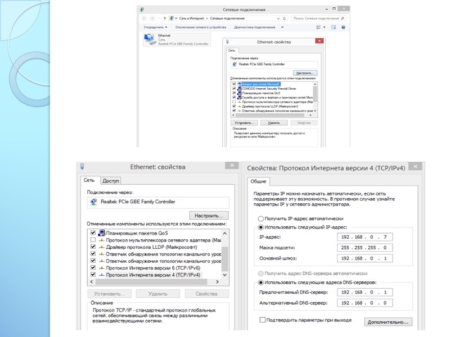Screen dimensions: 450x337
Task: Select Служба доступа к файлам и принтерам
Action: point(277,97)
